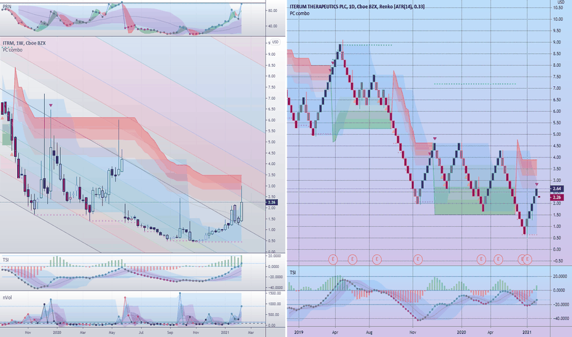
Task: Click the earnings E marker at 2021
Action: pos(527,259)
